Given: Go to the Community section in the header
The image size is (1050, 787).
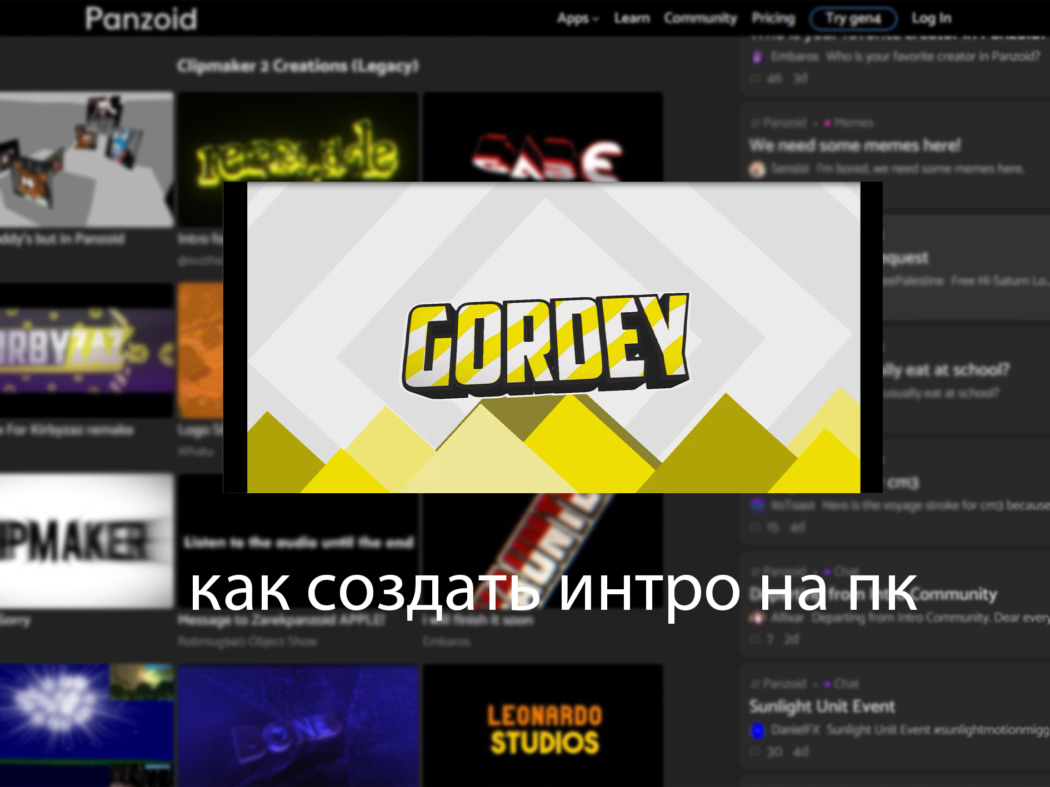Looking at the screenshot, I should click(x=700, y=18).
